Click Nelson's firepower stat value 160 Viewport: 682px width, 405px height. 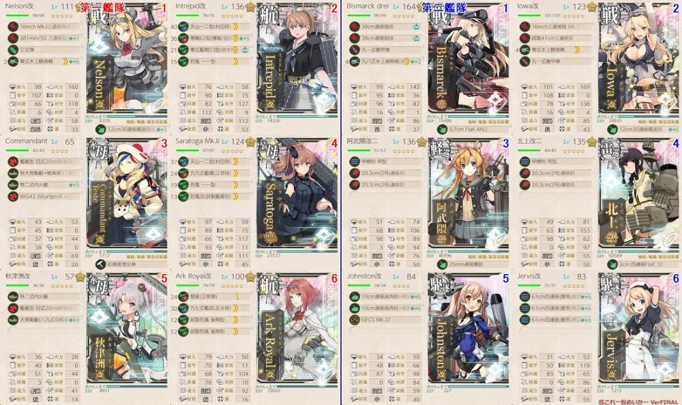click(73, 87)
